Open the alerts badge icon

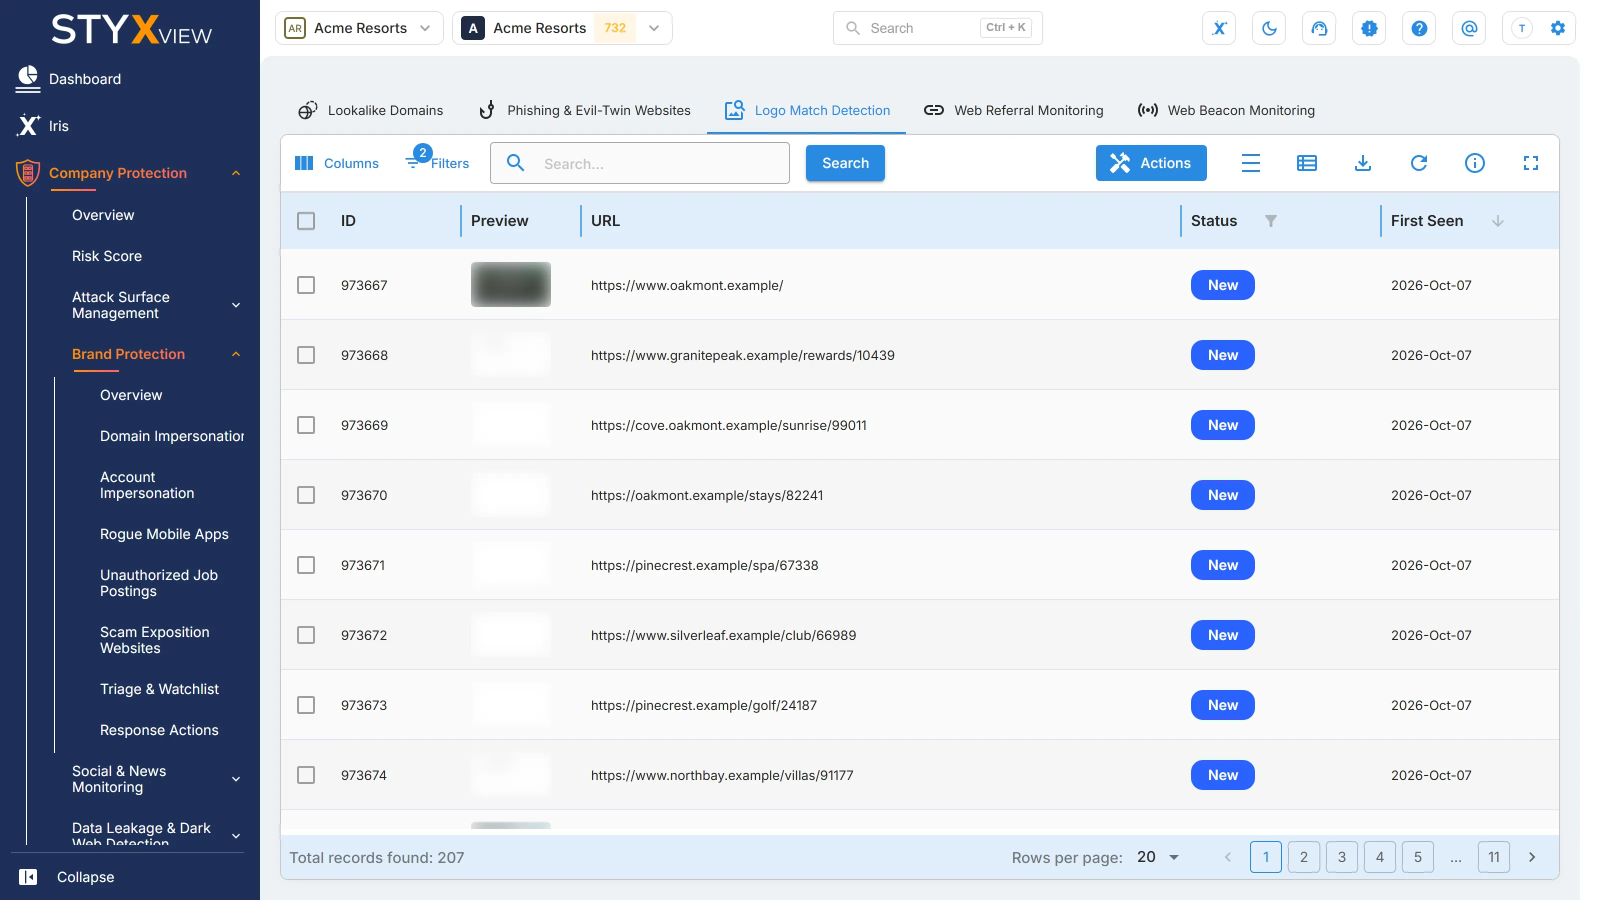[1369, 28]
